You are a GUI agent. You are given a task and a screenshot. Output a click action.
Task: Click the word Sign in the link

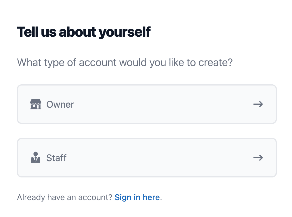point(123,198)
